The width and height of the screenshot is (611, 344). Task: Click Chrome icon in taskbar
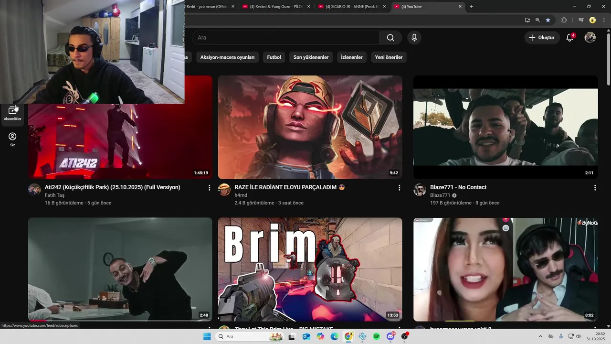pyautogui.click(x=348, y=336)
